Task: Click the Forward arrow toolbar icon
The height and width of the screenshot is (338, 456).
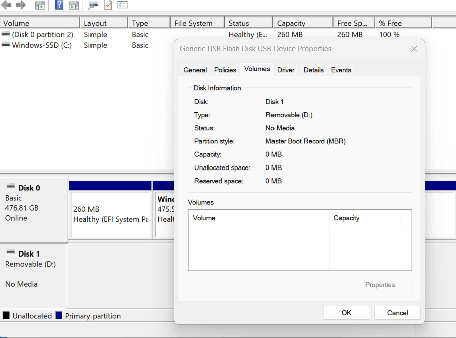Action: [x=20, y=5]
